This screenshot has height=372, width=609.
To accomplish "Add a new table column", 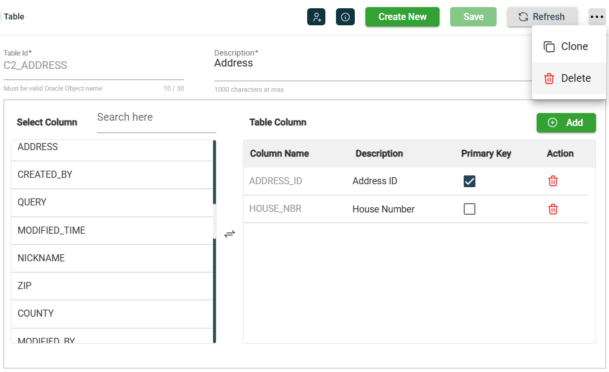I will click(x=565, y=122).
